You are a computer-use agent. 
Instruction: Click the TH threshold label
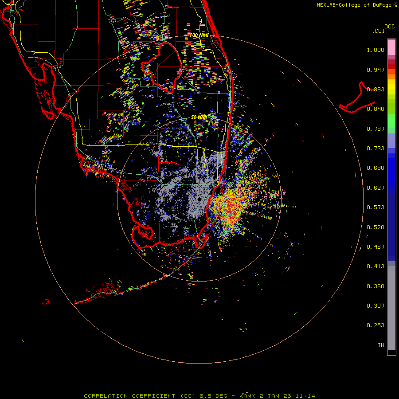point(381,345)
